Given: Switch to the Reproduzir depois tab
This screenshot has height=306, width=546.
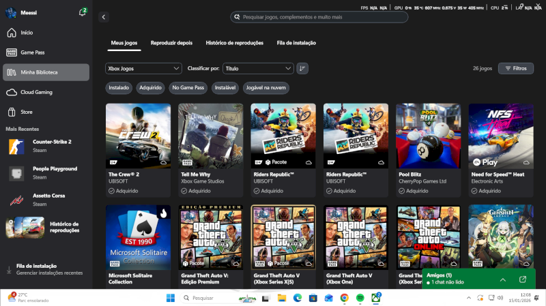Looking at the screenshot, I should click(171, 43).
